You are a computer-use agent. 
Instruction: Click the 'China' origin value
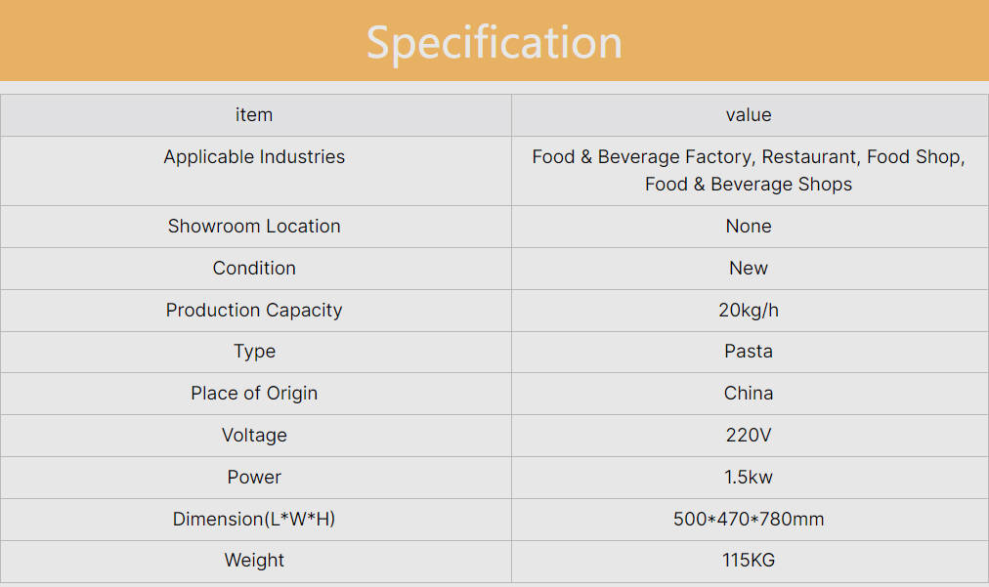pos(749,394)
